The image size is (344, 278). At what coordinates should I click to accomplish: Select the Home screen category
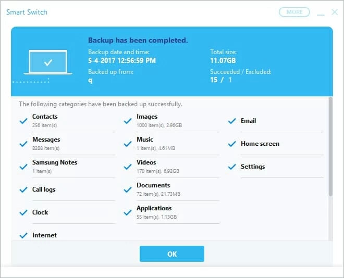(x=260, y=144)
